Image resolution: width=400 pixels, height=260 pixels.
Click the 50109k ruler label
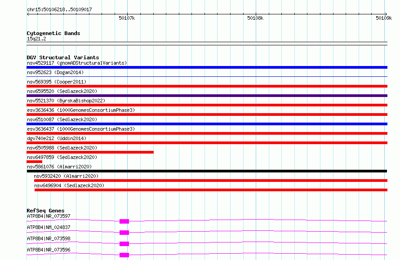coord(384,18)
